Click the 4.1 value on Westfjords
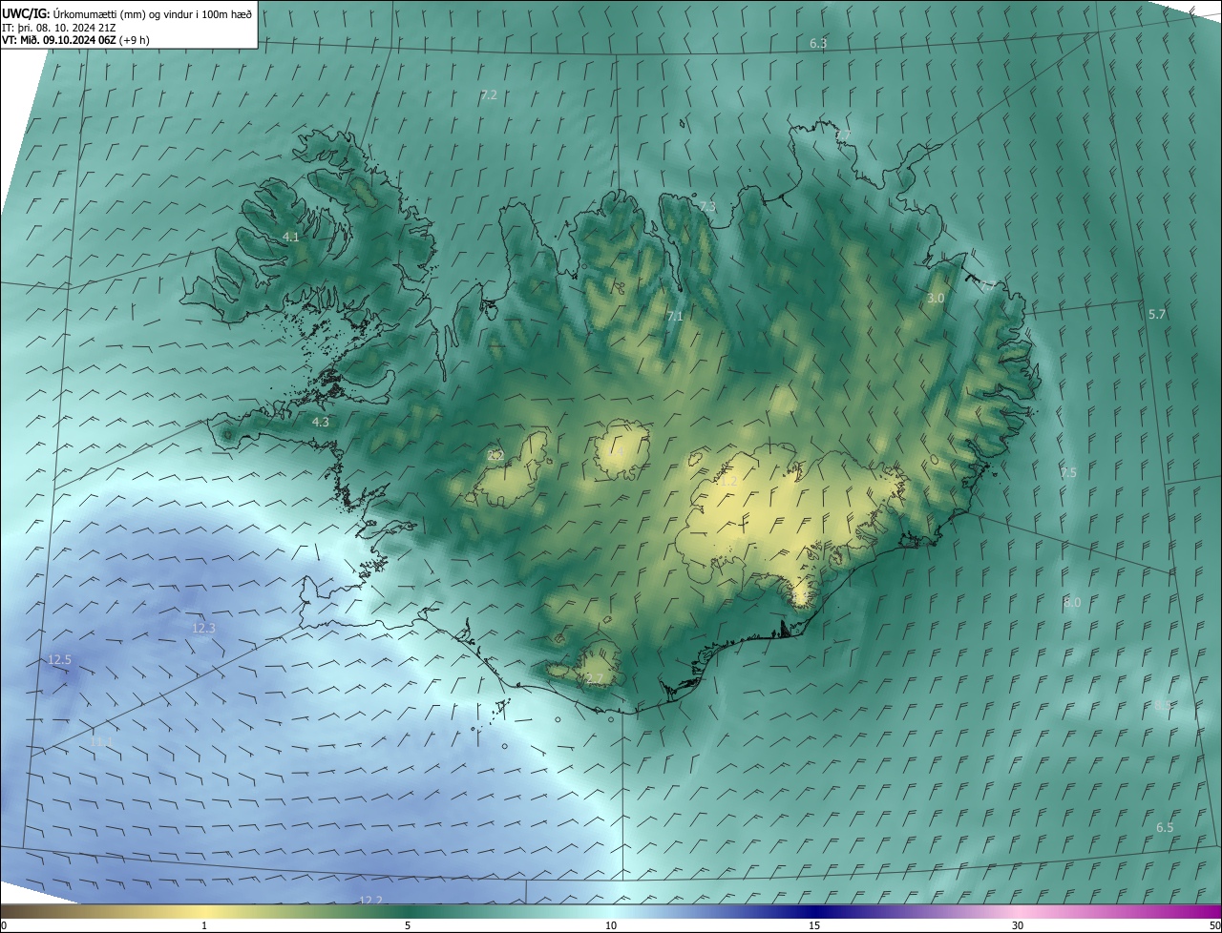 [290, 238]
